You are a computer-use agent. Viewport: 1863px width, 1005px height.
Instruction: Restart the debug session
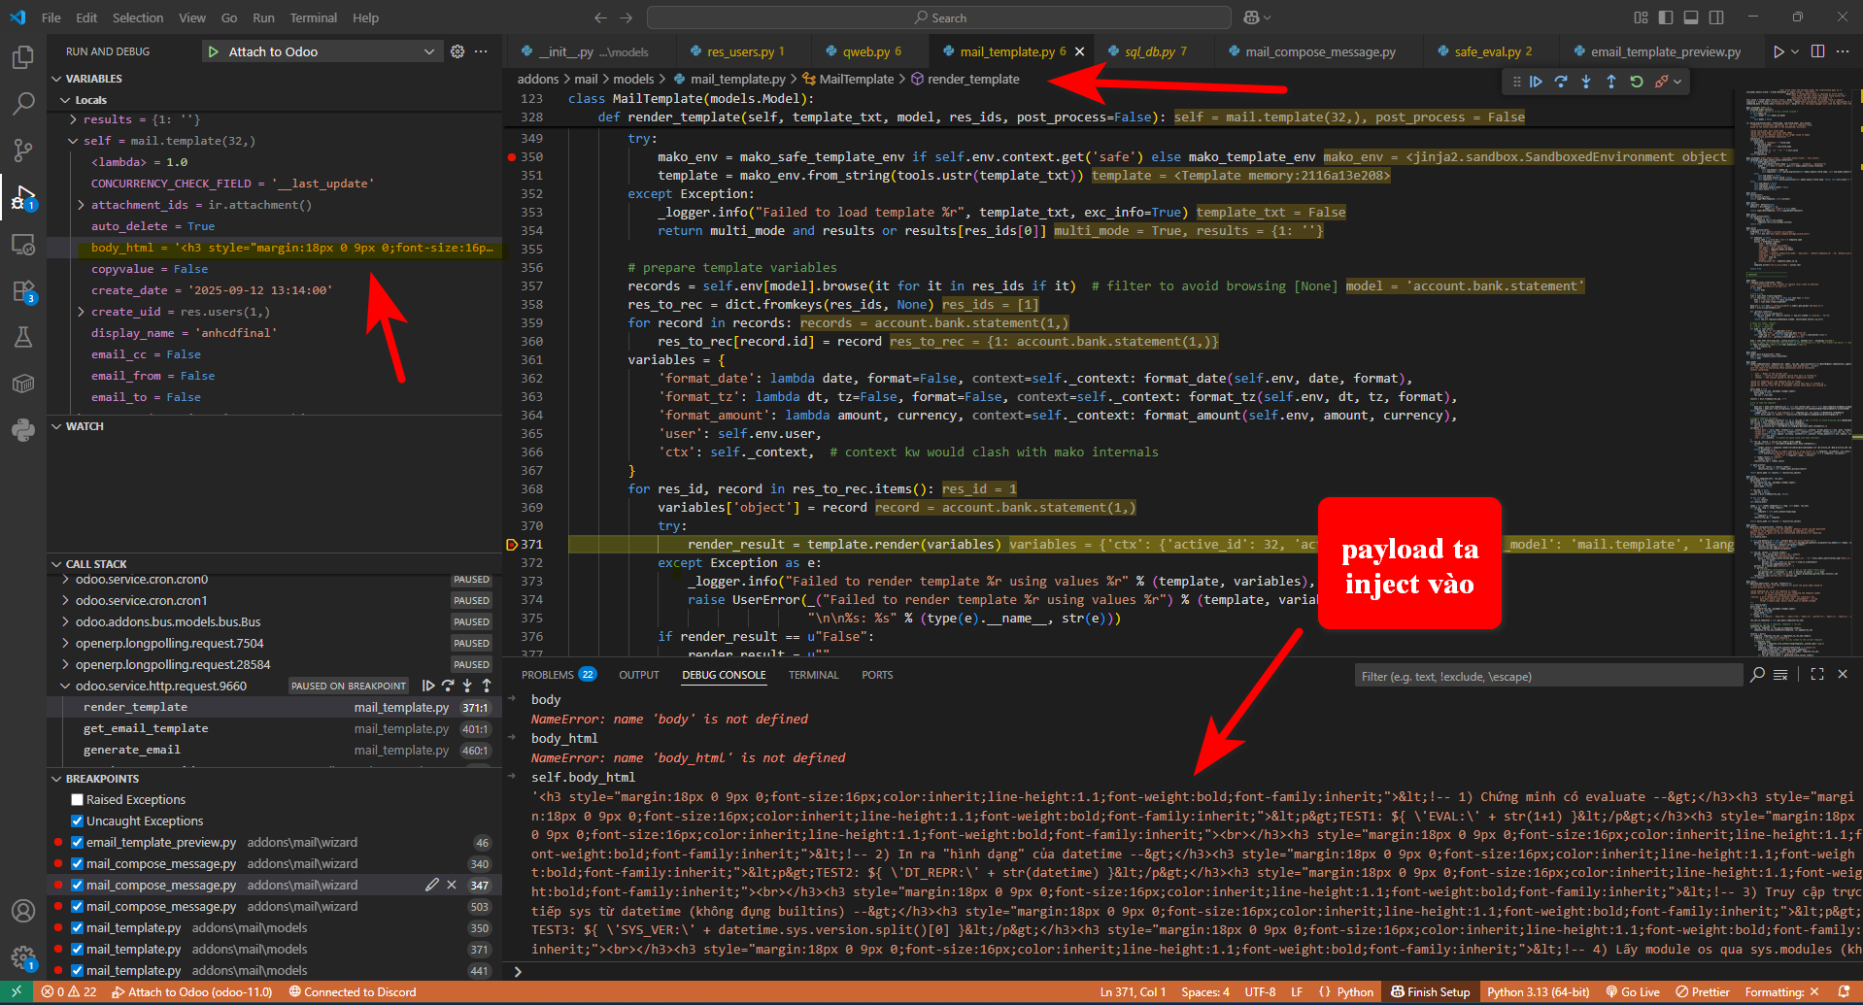[1637, 82]
